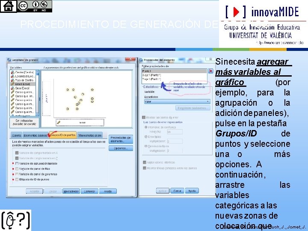Toggle Variable de conglomerado en Z checkbox
The height and width of the screenshot is (231, 308).
17,158
